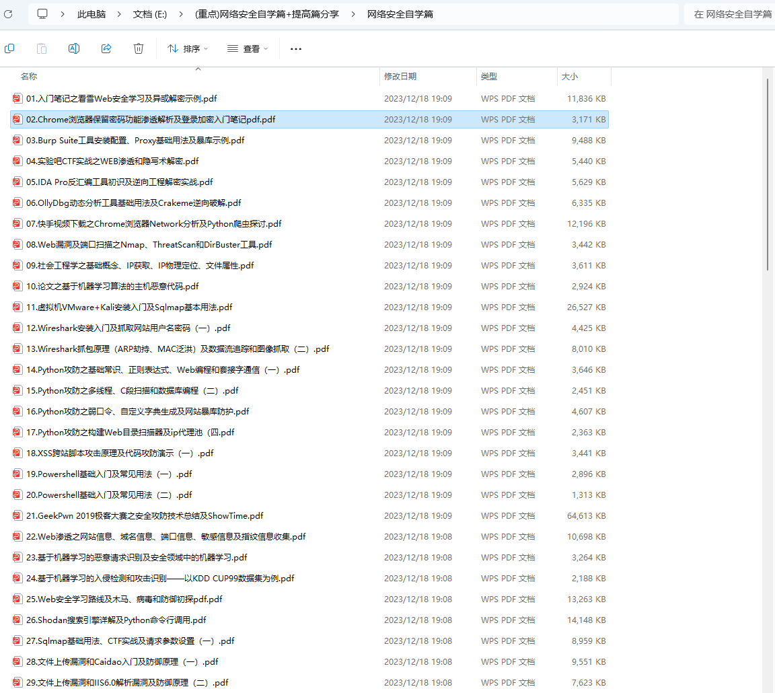Select file 20.Powershell基础入门及常见用法 (二) .pdf
This screenshot has height=693, width=775.
309,495
